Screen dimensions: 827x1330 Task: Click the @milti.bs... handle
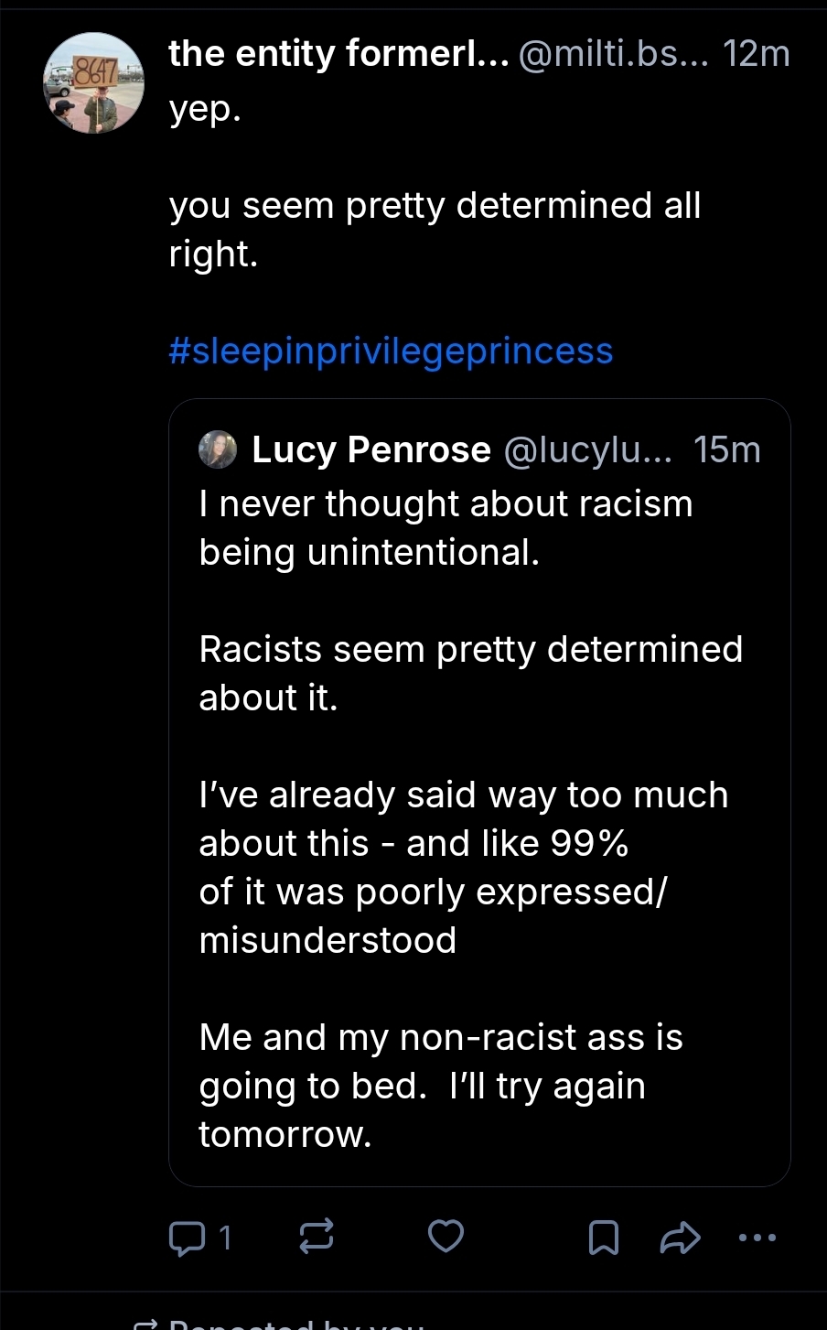click(x=613, y=54)
